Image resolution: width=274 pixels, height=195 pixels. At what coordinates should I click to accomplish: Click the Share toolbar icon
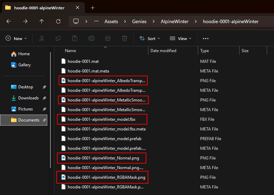coord(108,38)
